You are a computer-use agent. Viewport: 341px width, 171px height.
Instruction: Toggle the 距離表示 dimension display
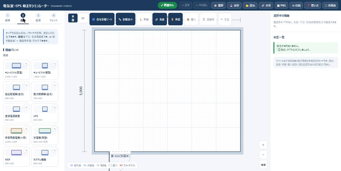[126, 19]
